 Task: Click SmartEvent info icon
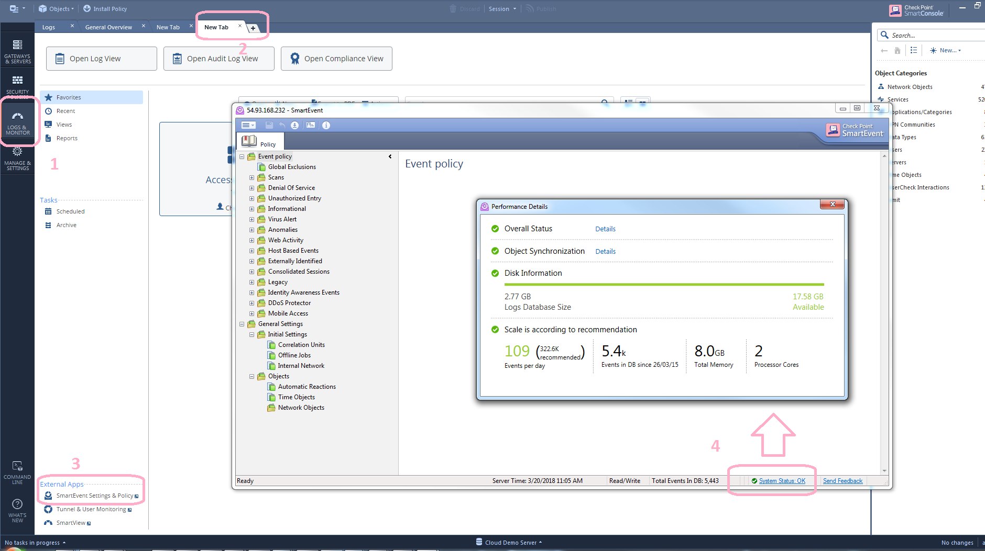(x=326, y=125)
